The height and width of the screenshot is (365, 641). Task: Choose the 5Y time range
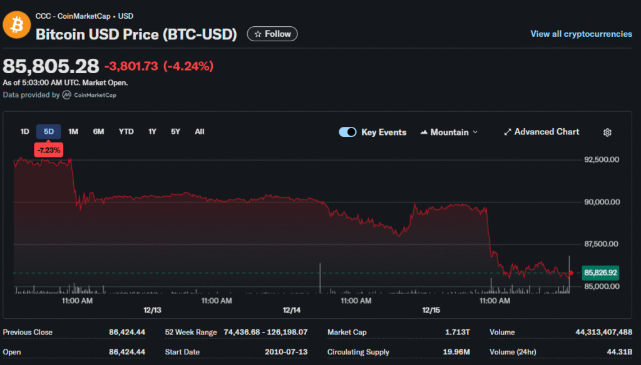click(176, 131)
